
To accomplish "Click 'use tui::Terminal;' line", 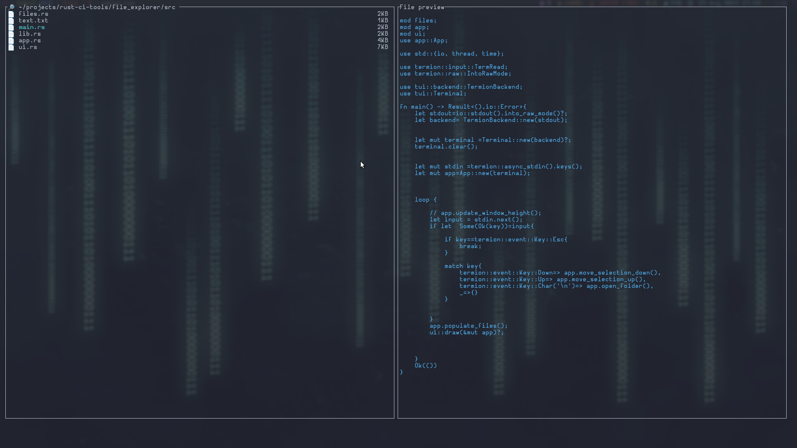I will click(433, 93).
